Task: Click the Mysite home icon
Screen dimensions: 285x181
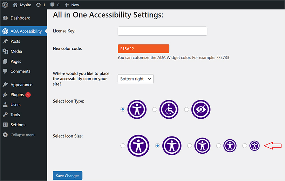Action: 15,5
